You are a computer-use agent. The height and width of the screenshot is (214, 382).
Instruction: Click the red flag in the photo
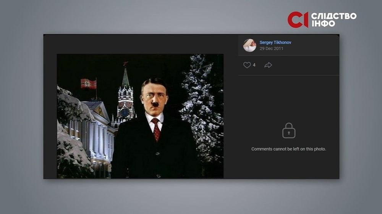tap(88, 84)
